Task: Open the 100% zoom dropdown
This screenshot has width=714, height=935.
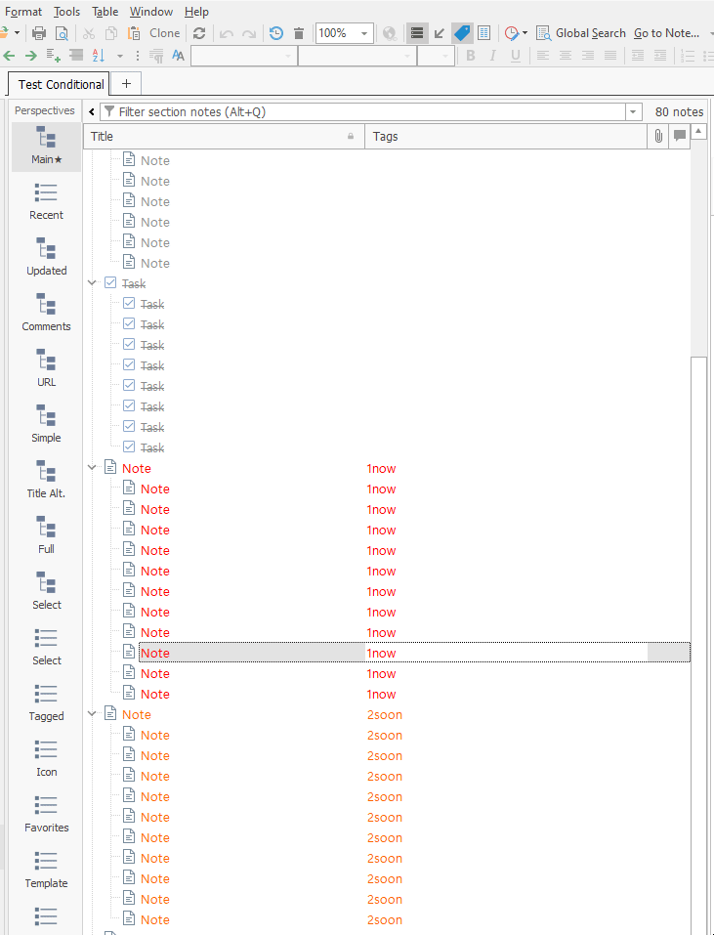Action: click(364, 34)
